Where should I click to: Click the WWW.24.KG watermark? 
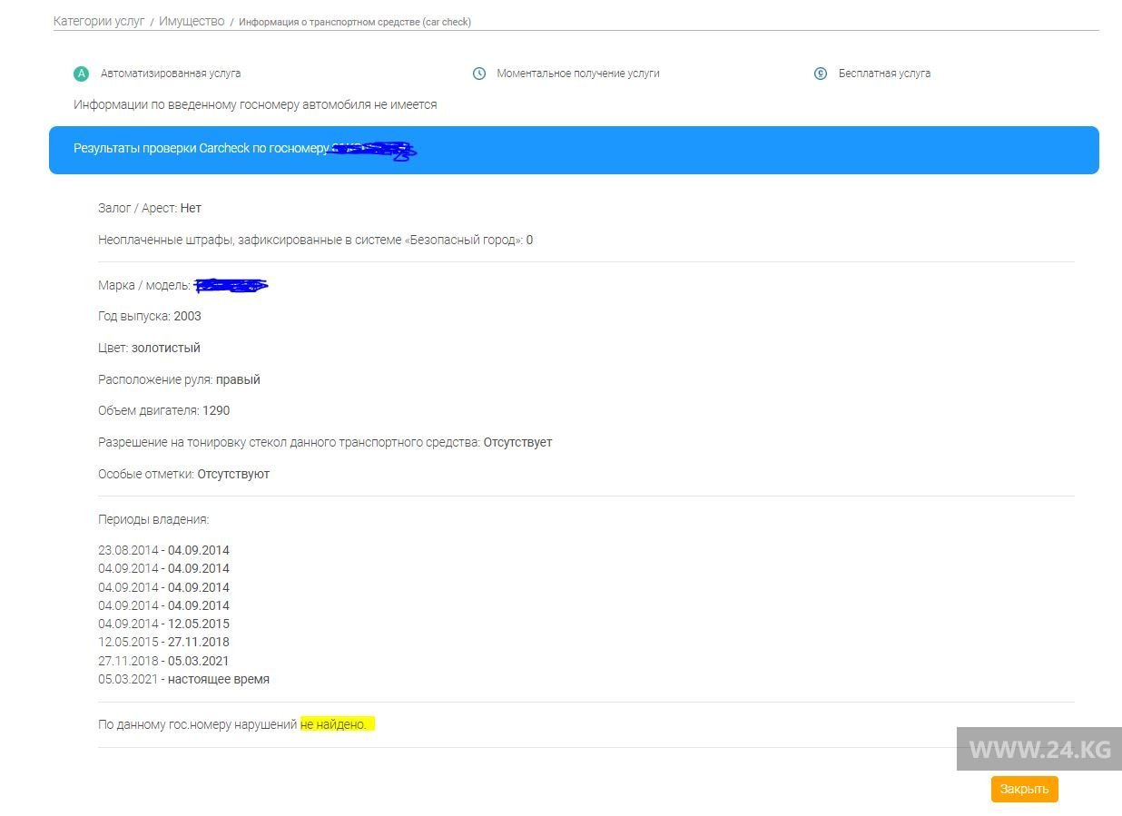(x=1039, y=750)
